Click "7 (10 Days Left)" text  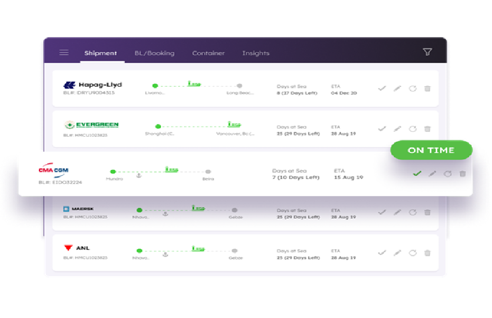295,177
